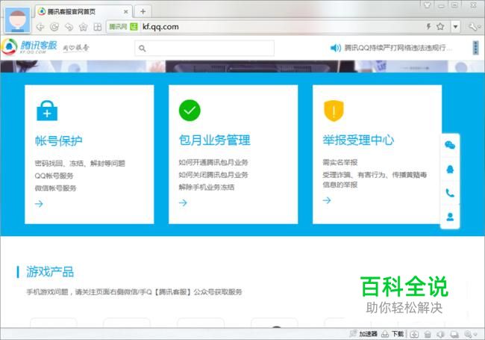The width and height of the screenshot is (485, 340).
Task: Click the 手机游戏问题 notice text
Action: pyautogui.click(x=134, y=291)
